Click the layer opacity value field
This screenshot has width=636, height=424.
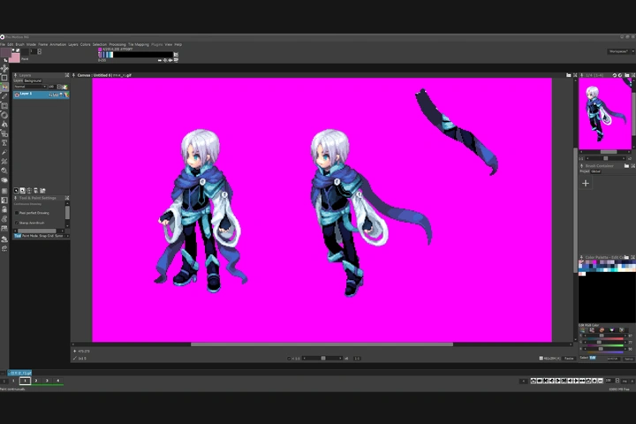coord(51,87)
